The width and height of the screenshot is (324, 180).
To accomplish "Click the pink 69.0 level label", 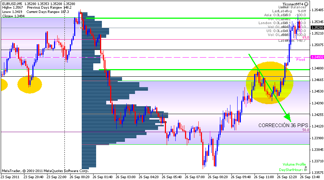I will (306, 37).
